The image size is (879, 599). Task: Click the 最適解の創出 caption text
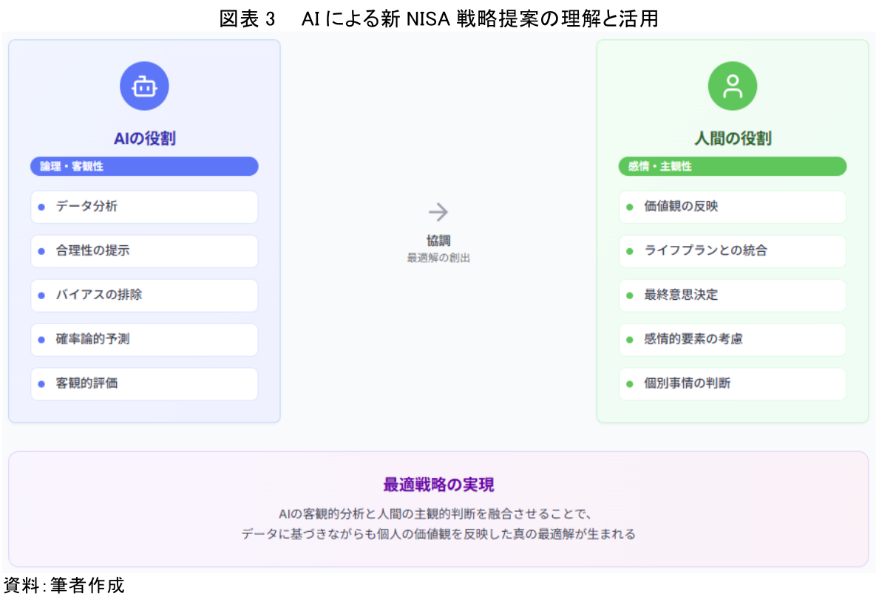coord(438,259)
